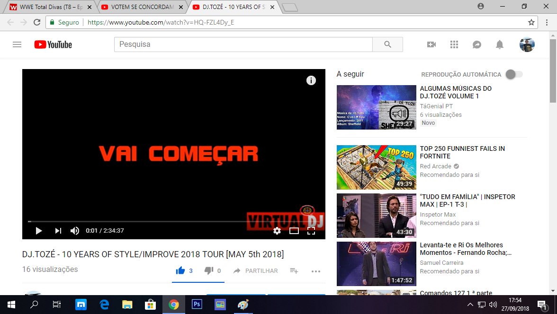
Task: Visit TáGenial PT channel
Action: pyautogui.click(x=436, y=106)
